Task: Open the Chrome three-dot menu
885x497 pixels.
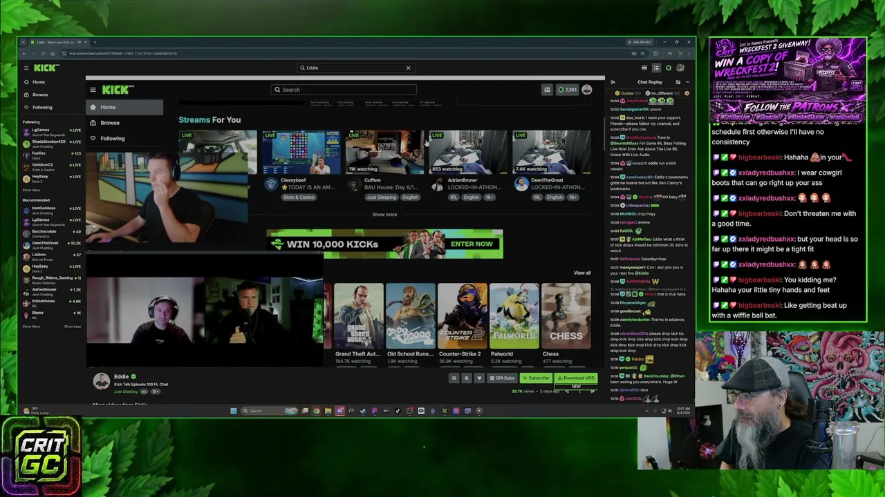Action: (689, 53)
